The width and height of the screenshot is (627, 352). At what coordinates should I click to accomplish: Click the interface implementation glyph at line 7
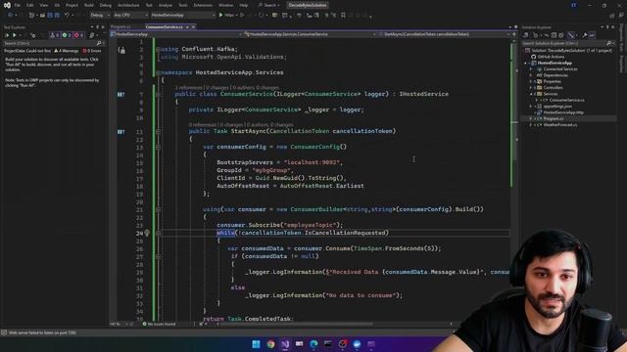[121, 95]
